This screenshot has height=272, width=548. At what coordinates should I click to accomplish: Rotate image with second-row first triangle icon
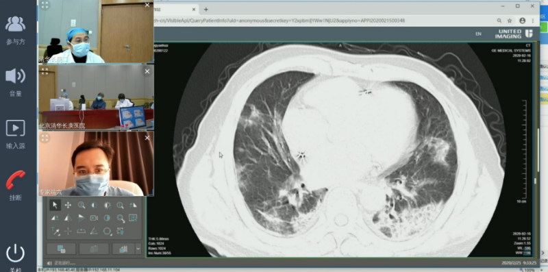coord(55,218)
